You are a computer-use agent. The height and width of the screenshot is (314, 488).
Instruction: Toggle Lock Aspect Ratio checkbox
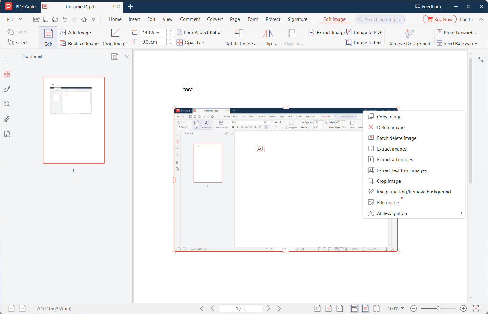[180, 32]
